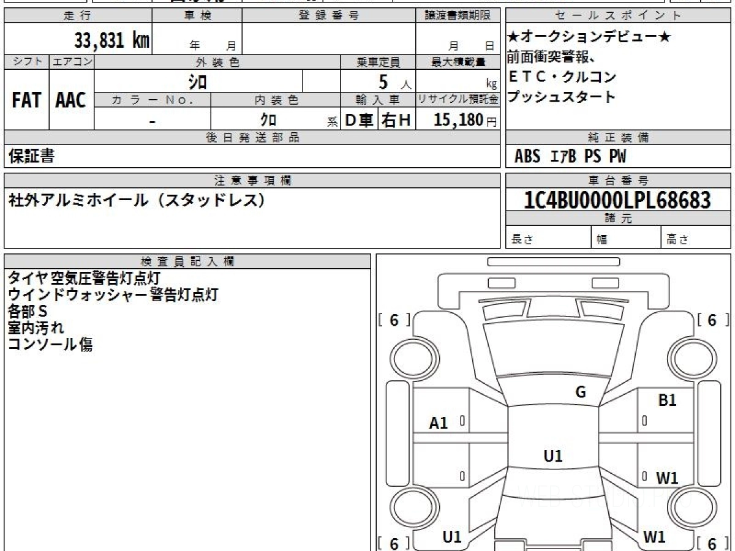
Task: Click the seating capacity value 5 人
Action: point(395,82)
